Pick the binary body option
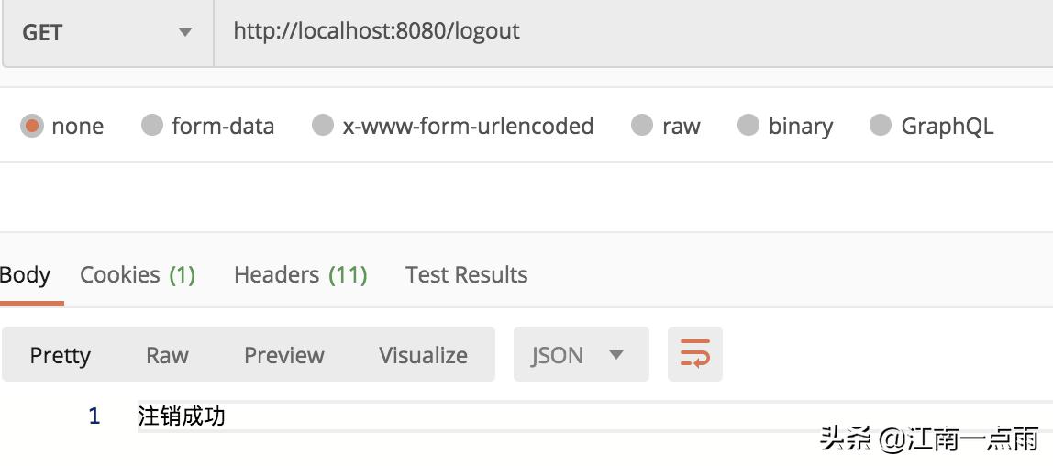This screenshot has height=466, width=1053. pyautogui.click(x=748, y=125)
